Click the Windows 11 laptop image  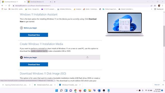tap(125, 24)
